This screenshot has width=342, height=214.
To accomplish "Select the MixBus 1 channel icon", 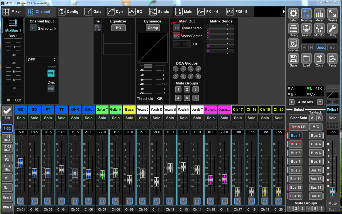I will [x=13, y=26].
